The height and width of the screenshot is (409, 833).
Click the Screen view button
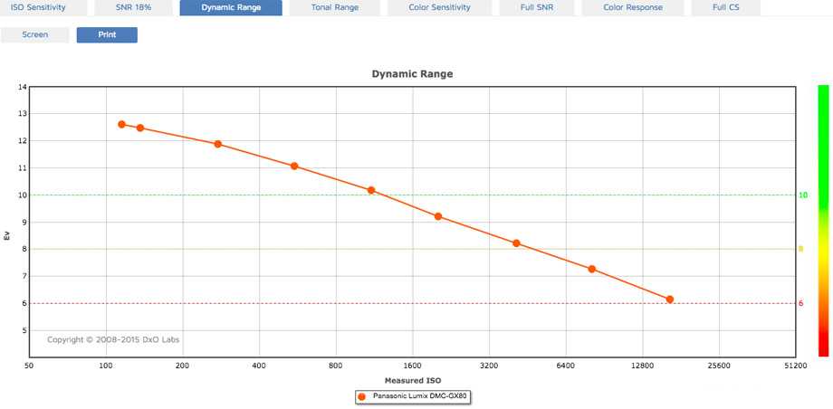pos(34,35)
